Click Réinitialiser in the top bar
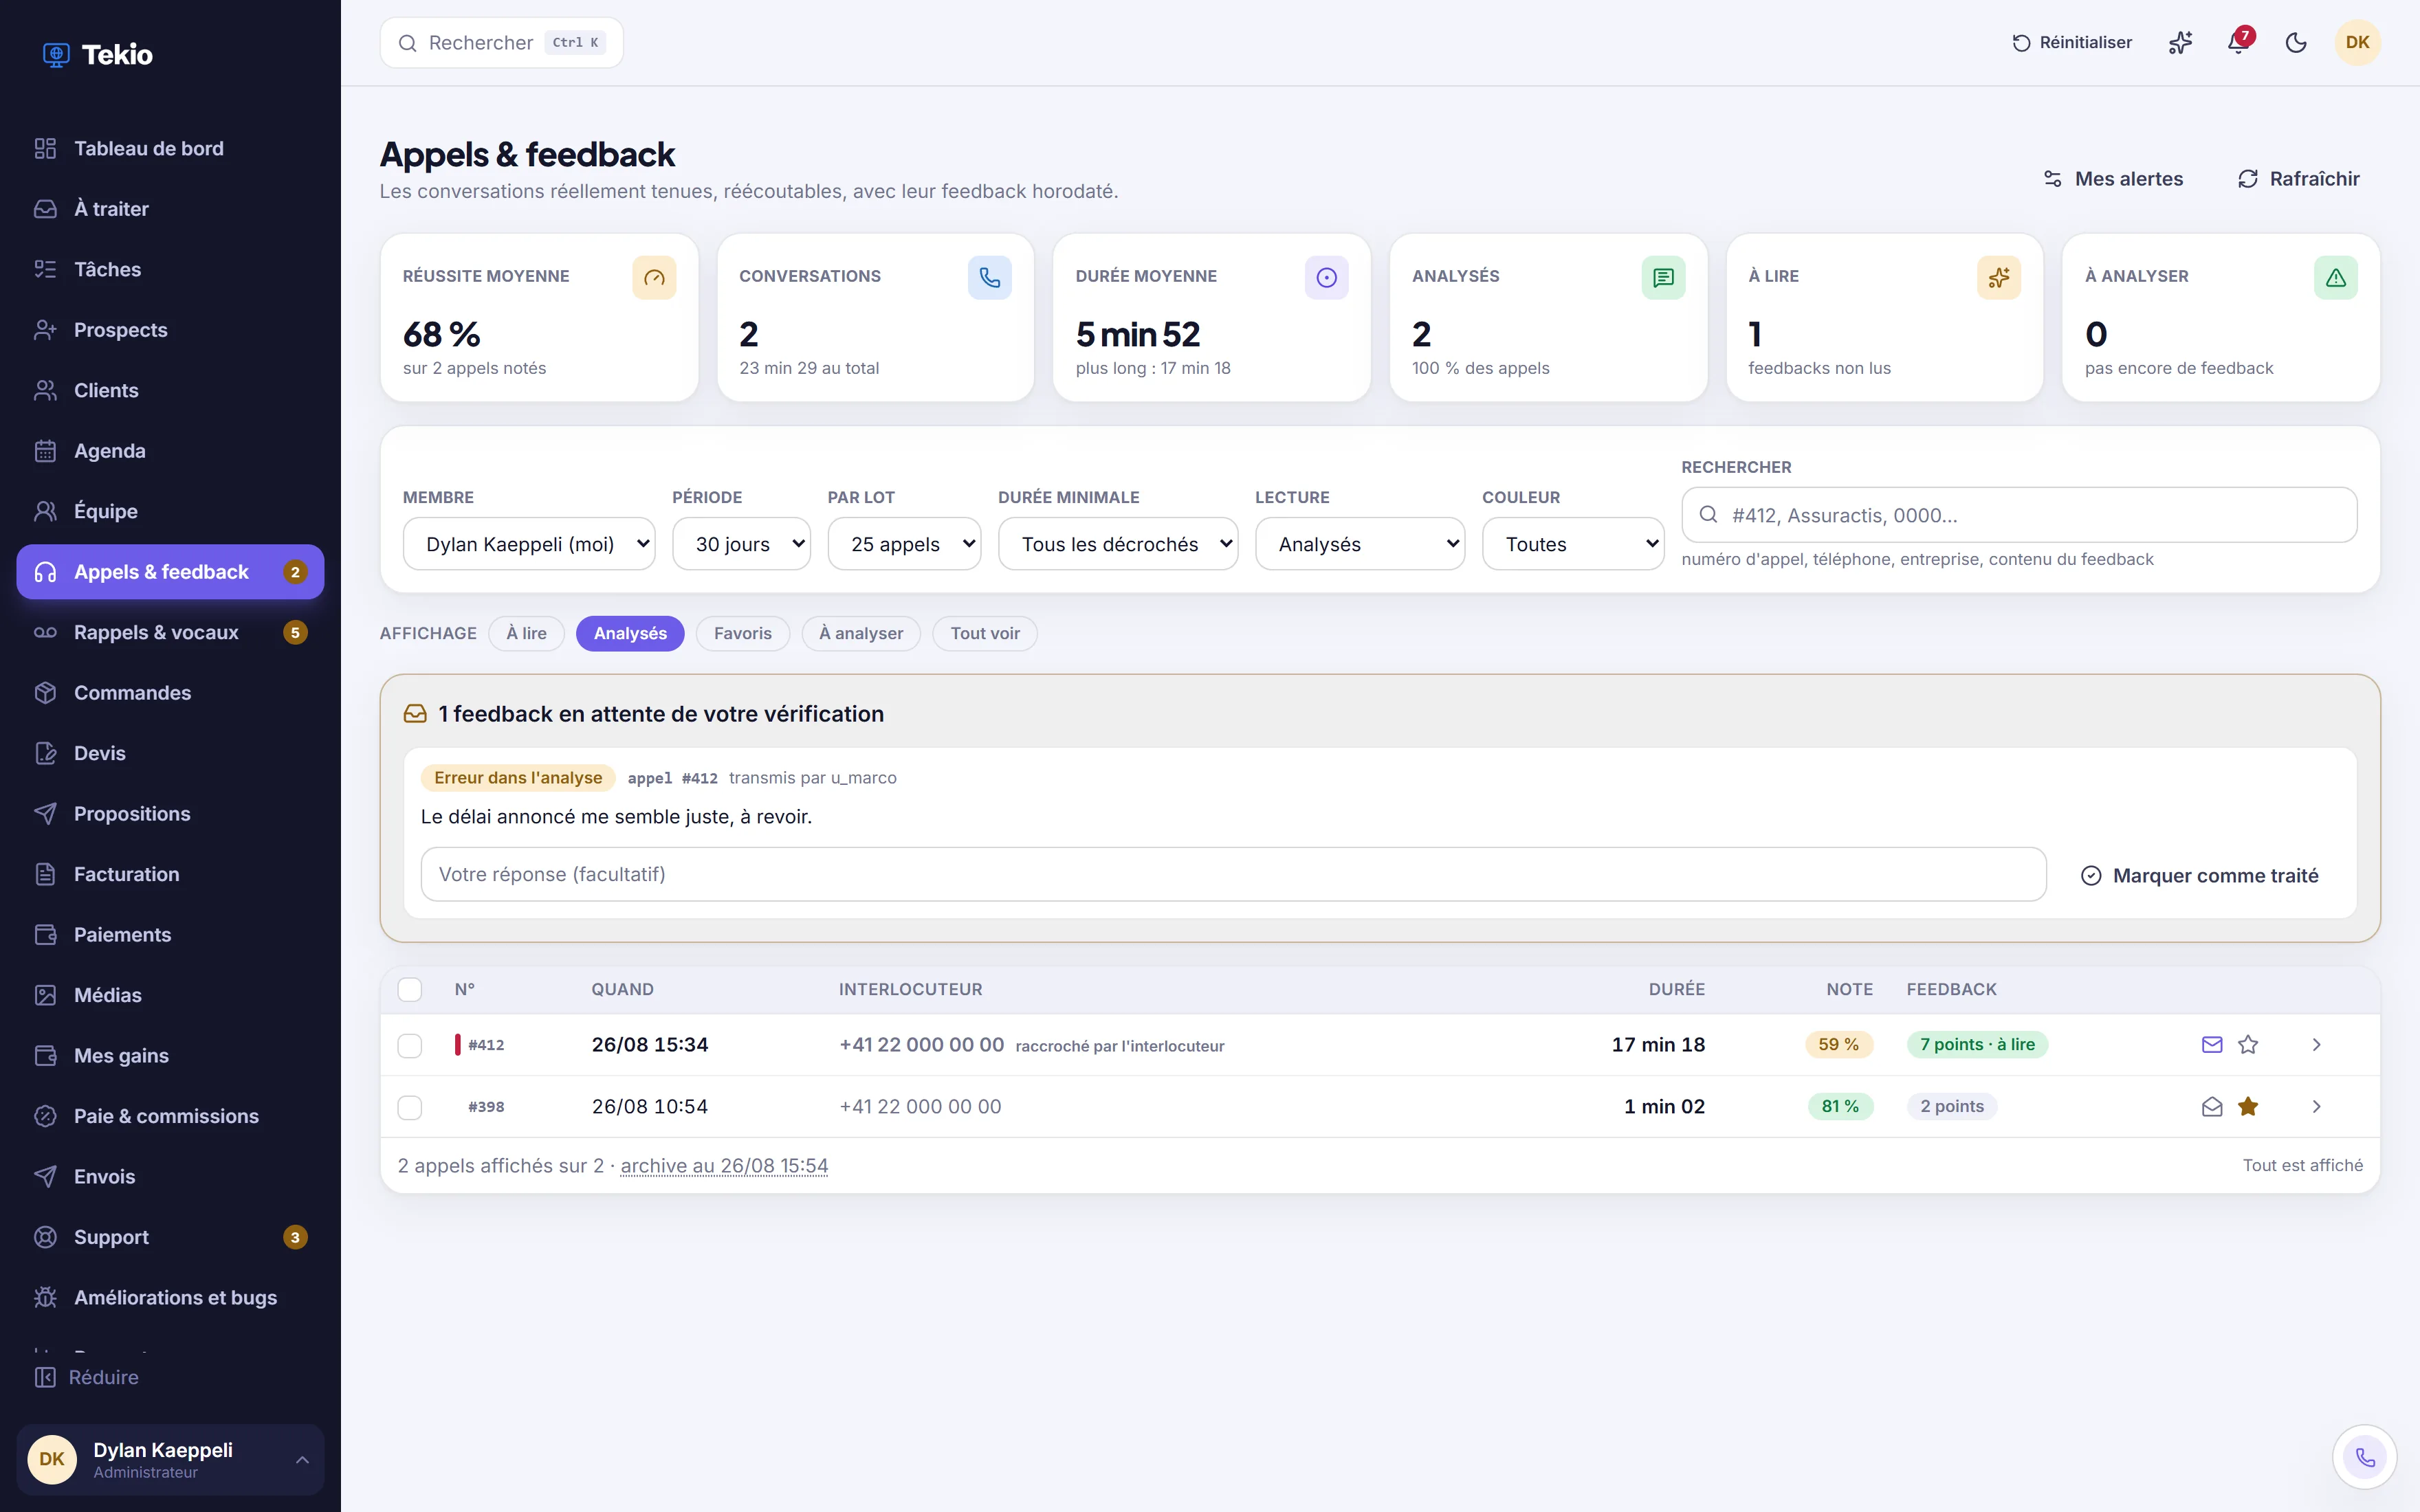 click(2072, 43)
